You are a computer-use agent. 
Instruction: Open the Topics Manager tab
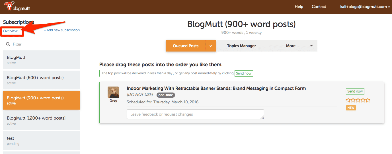tap(241, 46)
